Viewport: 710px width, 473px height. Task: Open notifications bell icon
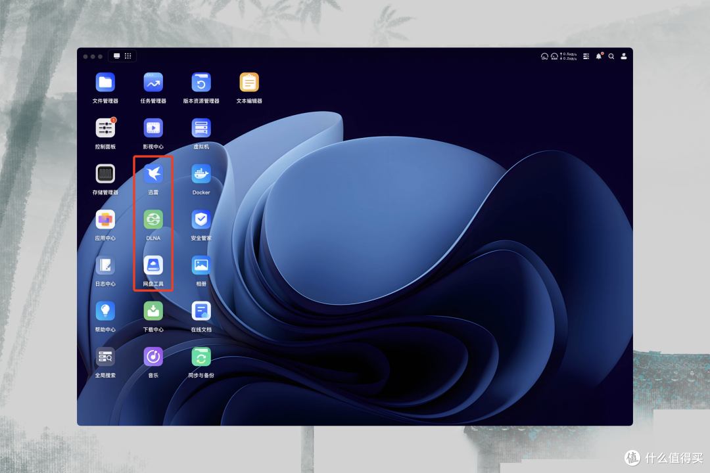pos(599,56)
